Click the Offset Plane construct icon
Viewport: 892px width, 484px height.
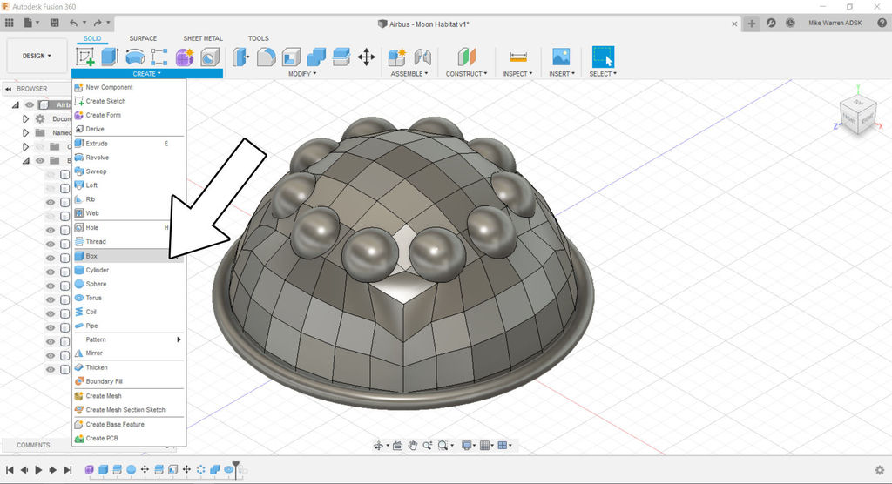click(469, 57)
